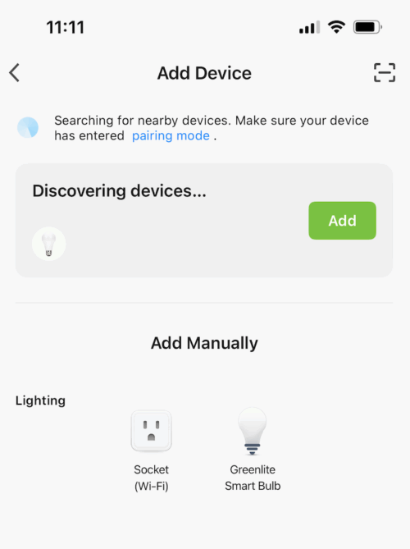Tap the Add Device title
Image resolution: width=410 pixels, height=549 pixels.
click(204, 73)
